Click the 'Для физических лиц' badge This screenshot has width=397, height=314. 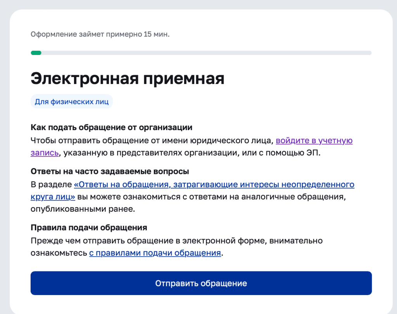click(x=72, y=101)
